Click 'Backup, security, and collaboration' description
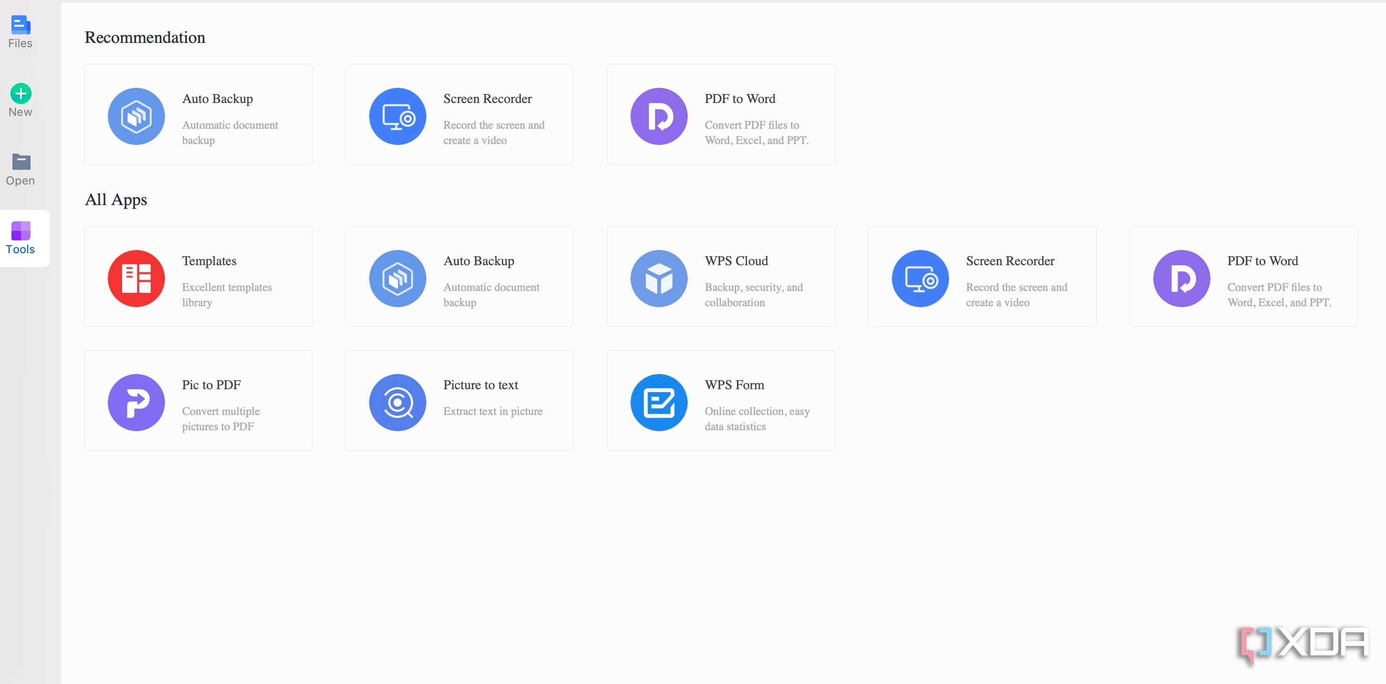 tap(754, 295)
